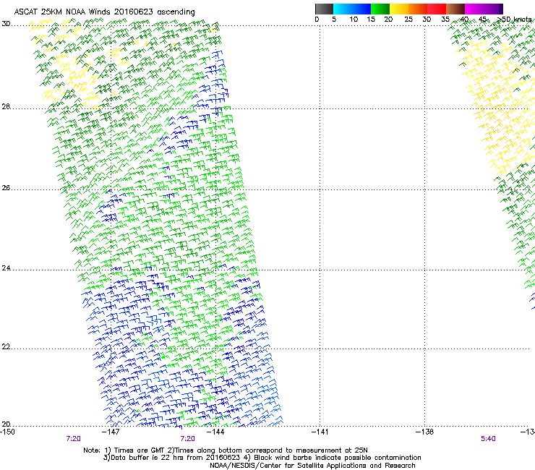Screen dimensions: 535x470
Task: Click the '-144' longitude axis label
Action: (215, 432)
